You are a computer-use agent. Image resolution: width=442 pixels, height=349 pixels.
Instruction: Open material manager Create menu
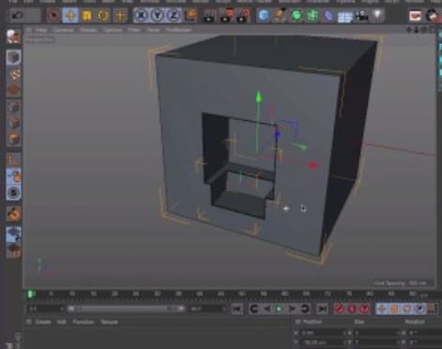pos(43,322)
